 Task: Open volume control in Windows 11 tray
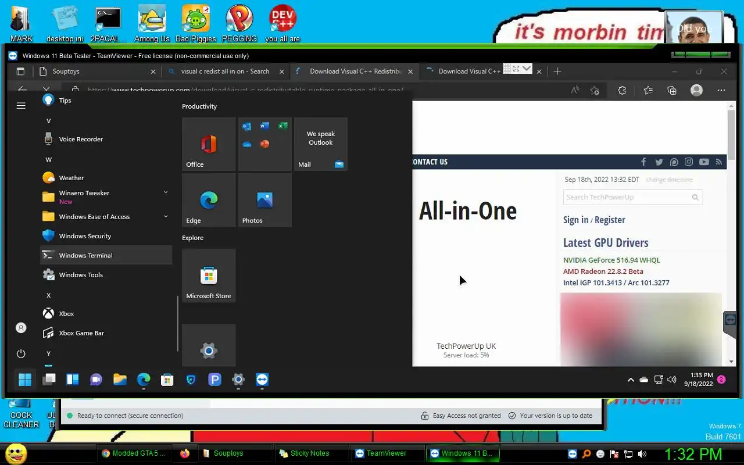(672, 380)
